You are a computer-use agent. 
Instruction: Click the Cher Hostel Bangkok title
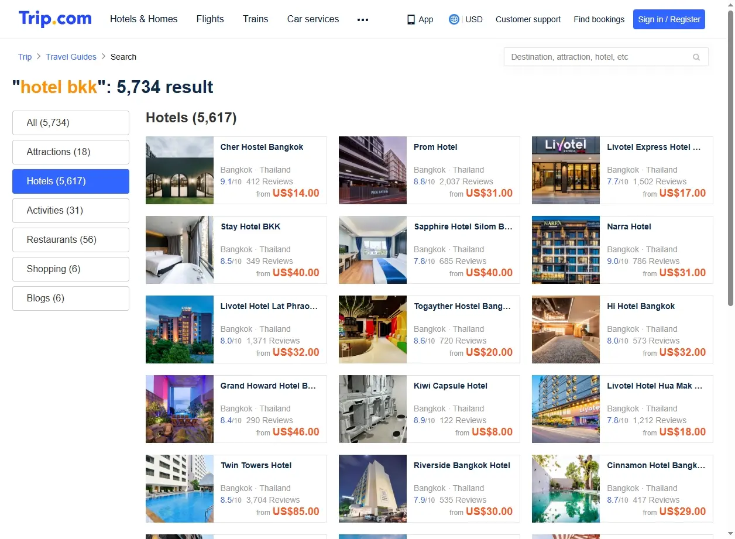point(262,147)
